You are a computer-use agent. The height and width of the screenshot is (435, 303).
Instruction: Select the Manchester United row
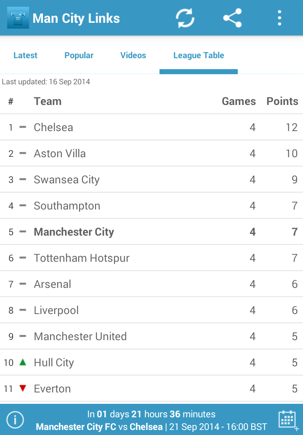pyautogui.click(x=151, y=336)
